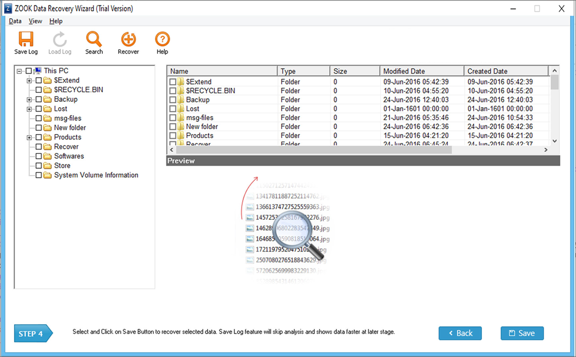This screenshot has height=357, width=576.
Task: Click created date 01-Jan-1601 00:00:00 for Lost
Action: coord(500,108)
